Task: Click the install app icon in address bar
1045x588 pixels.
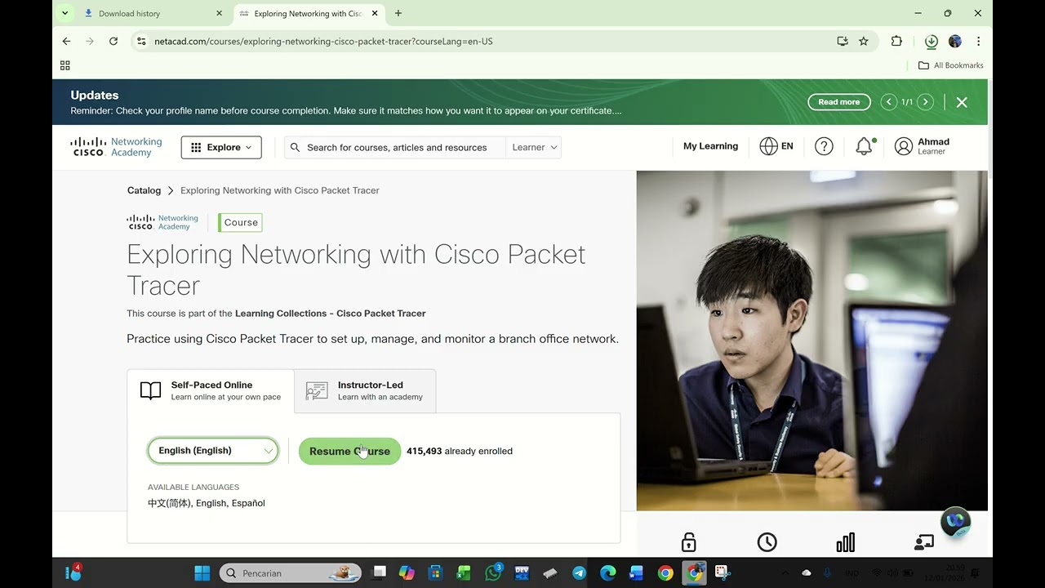Action: 842,41
